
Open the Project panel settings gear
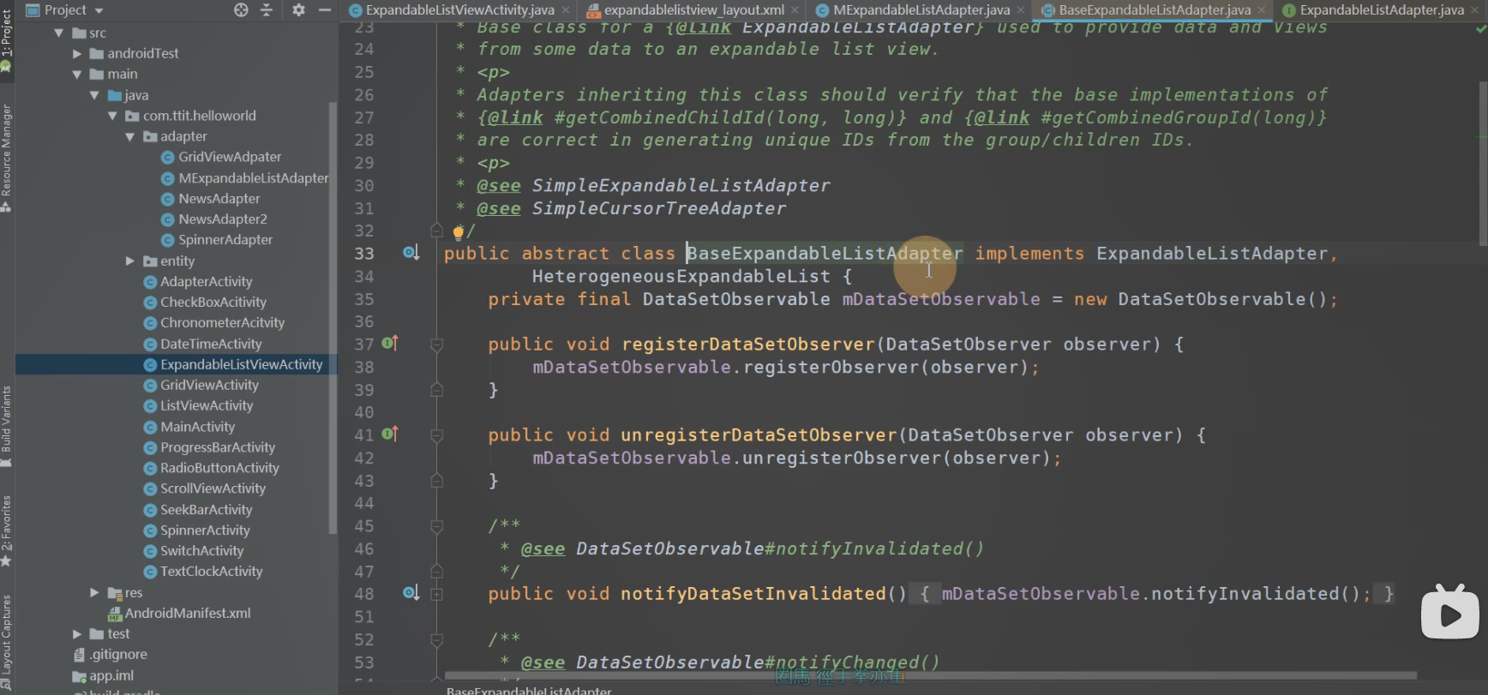(298, 10)
